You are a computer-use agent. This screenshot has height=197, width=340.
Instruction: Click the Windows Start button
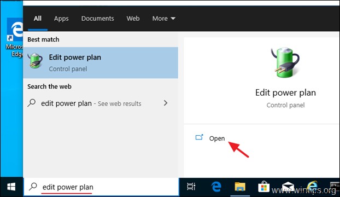[x=11, y=187]
